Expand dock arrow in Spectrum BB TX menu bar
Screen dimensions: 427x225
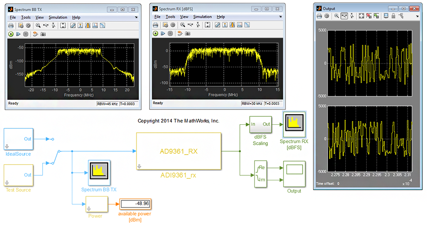pyautogui.click(x=136, y=18)
